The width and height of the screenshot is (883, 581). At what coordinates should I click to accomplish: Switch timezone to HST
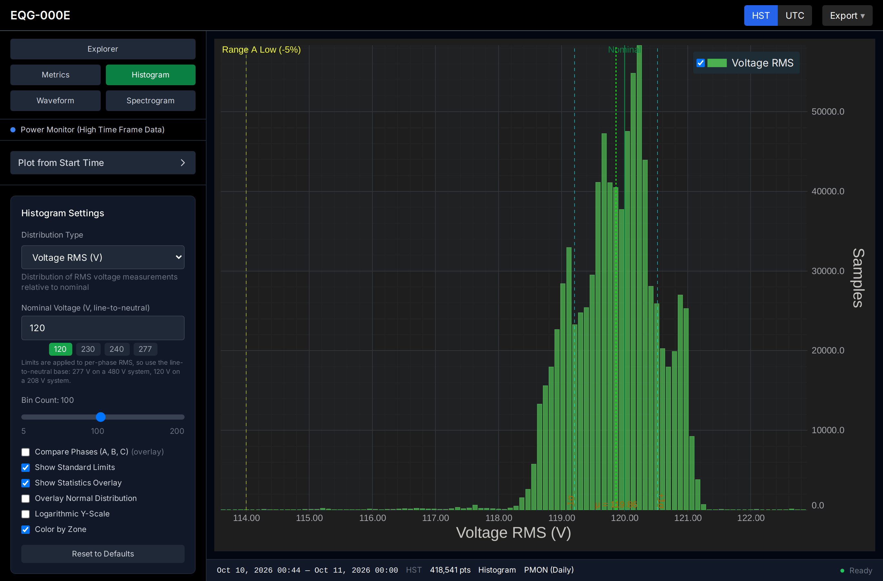click(x=761, y=15)
